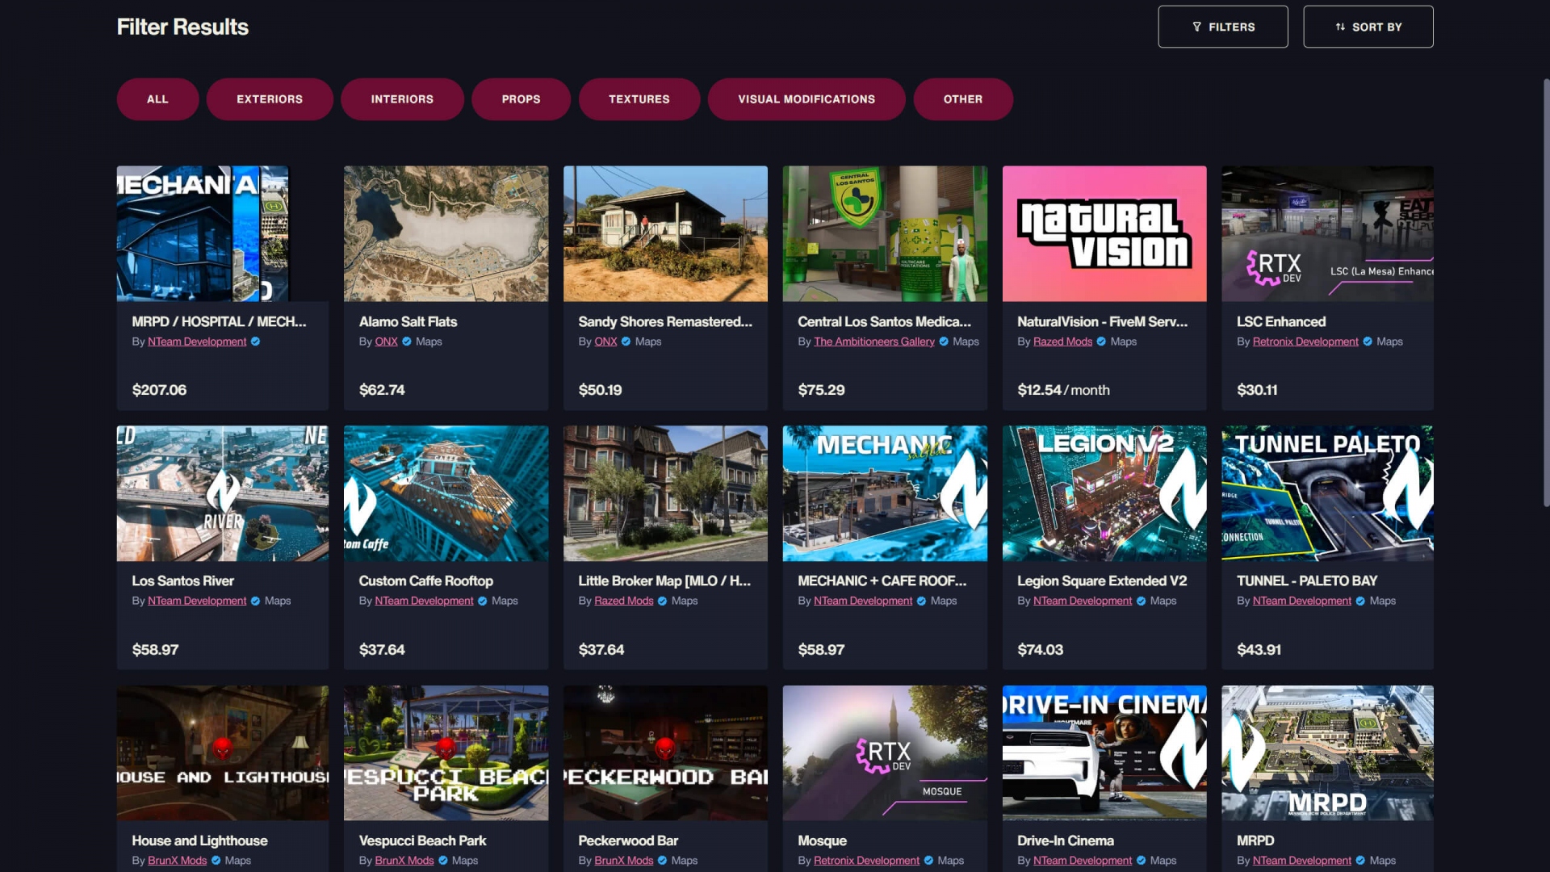Viewport: 1550px width, 872px height.
Task: Click verified badge on Los Santos River author
Action: point(256,601)
